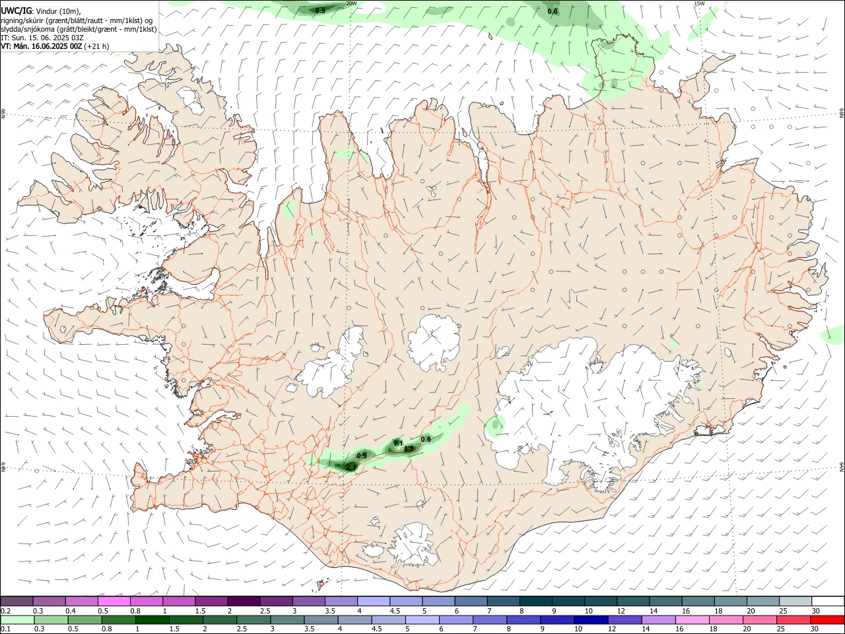Click the number 18 under the lower legend row
This screenshot has width=845, height=634.
[714, 629]
